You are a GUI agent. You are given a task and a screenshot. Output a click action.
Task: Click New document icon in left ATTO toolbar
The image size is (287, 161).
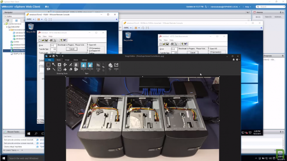[39, 40]
